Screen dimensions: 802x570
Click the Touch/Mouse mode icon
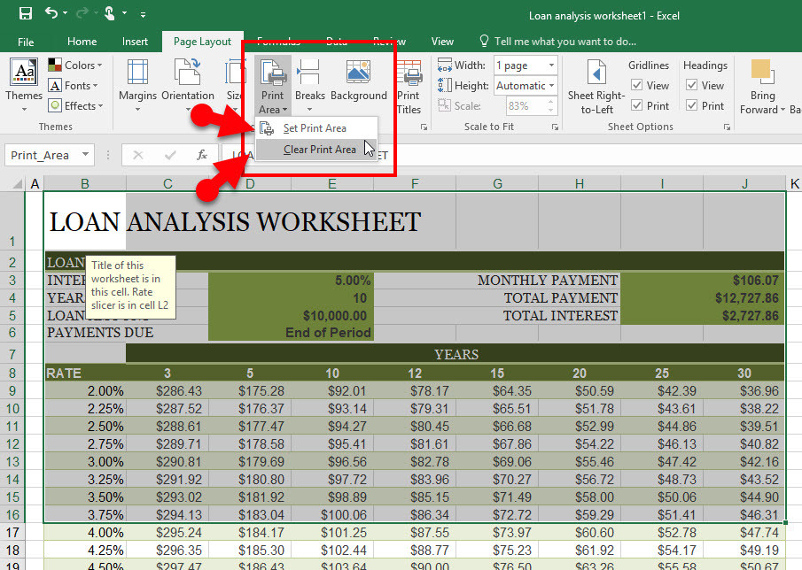click(110, 12)
